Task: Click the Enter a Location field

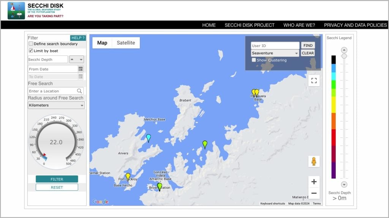Action: click(x=55, y=91)
